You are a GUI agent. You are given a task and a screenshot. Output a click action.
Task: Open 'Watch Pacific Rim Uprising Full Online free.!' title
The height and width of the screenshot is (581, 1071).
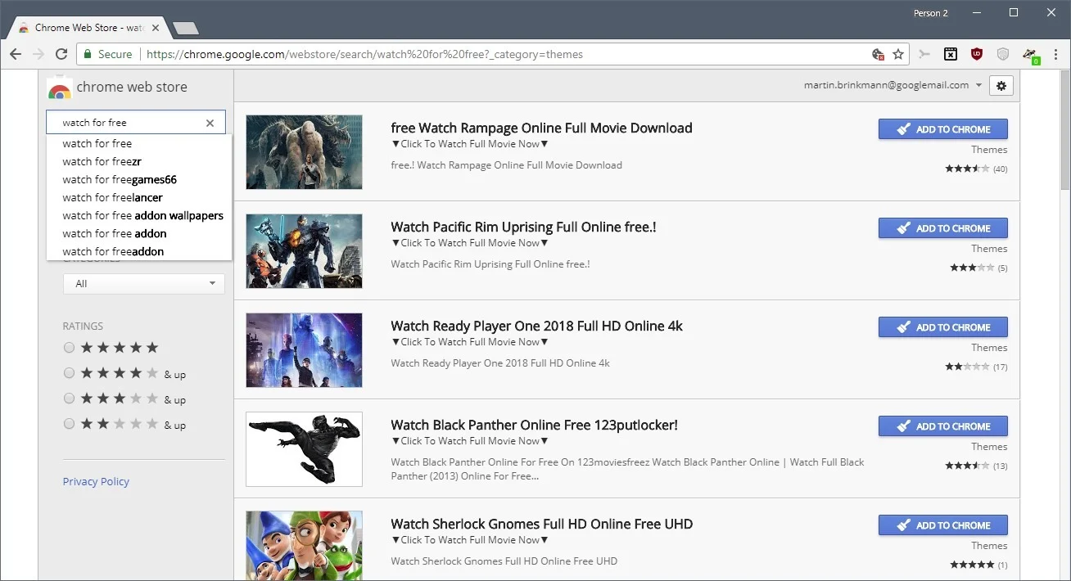point(523,227)
